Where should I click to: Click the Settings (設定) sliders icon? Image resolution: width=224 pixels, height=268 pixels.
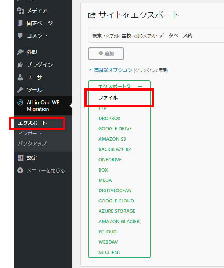coord(20,158)
